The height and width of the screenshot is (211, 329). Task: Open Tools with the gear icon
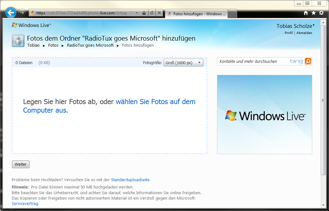coord(321,13)
